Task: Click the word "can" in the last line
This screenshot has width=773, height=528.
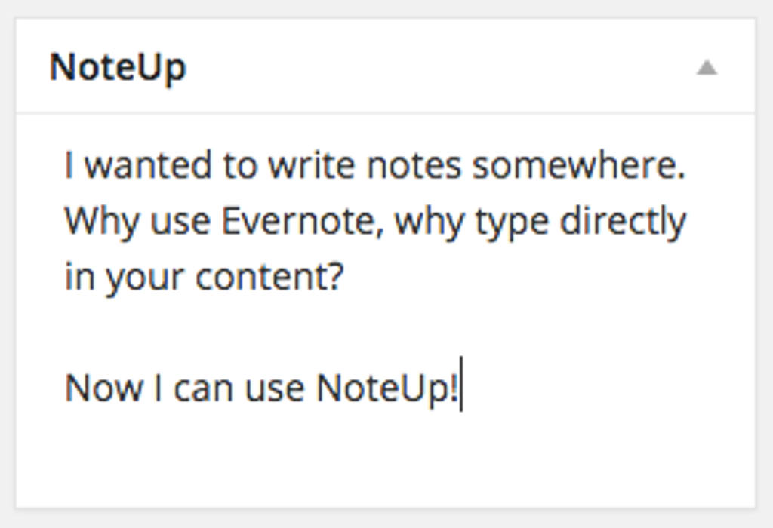Action: tap(199, 389)
